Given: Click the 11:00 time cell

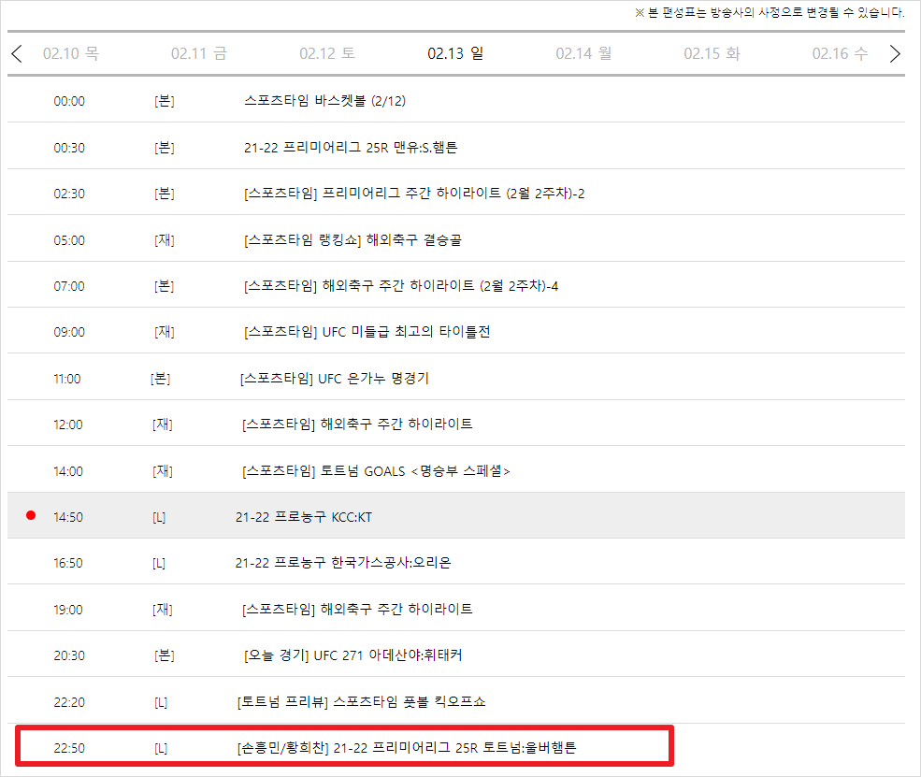Looking at the screenshot, I should point(67,379).
